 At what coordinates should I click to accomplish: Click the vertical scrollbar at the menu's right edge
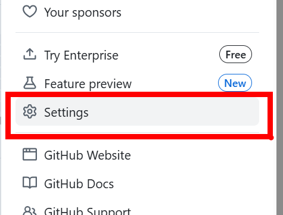(x=279, y=107)
